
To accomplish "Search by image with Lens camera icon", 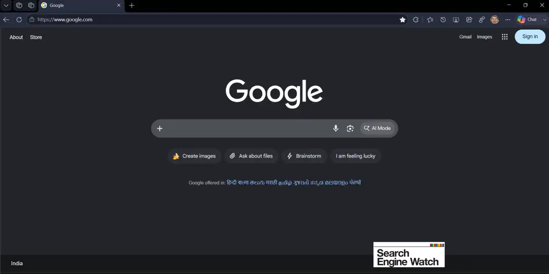I will pos(350,128).
